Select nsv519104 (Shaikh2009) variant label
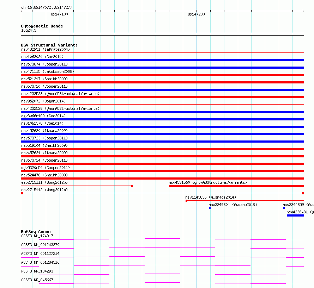 44,145
